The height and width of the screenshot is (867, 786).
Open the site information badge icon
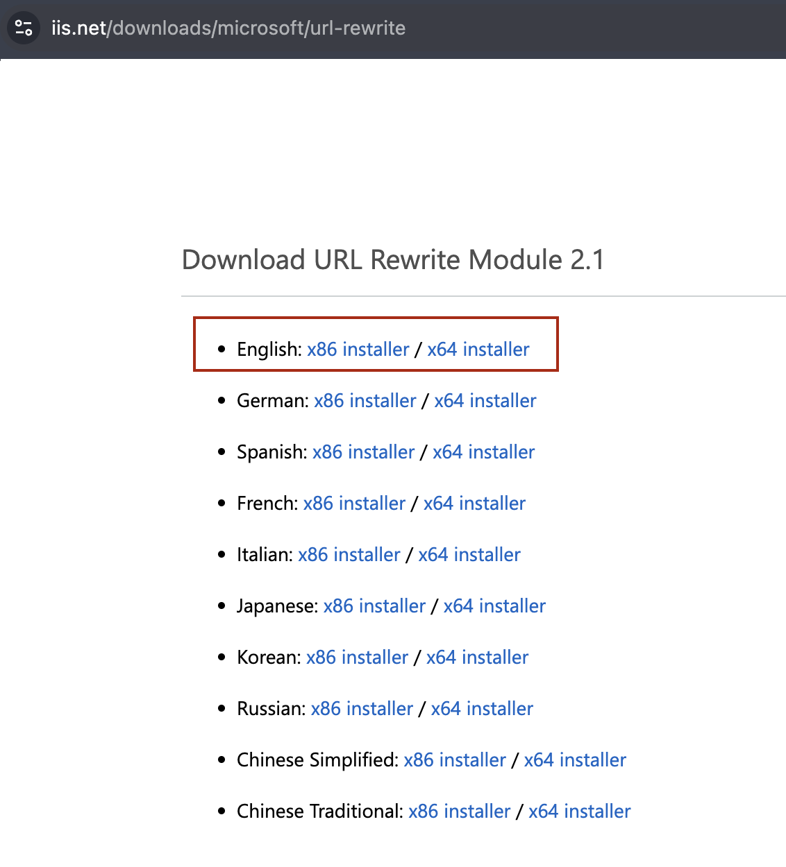pos(24,28)
